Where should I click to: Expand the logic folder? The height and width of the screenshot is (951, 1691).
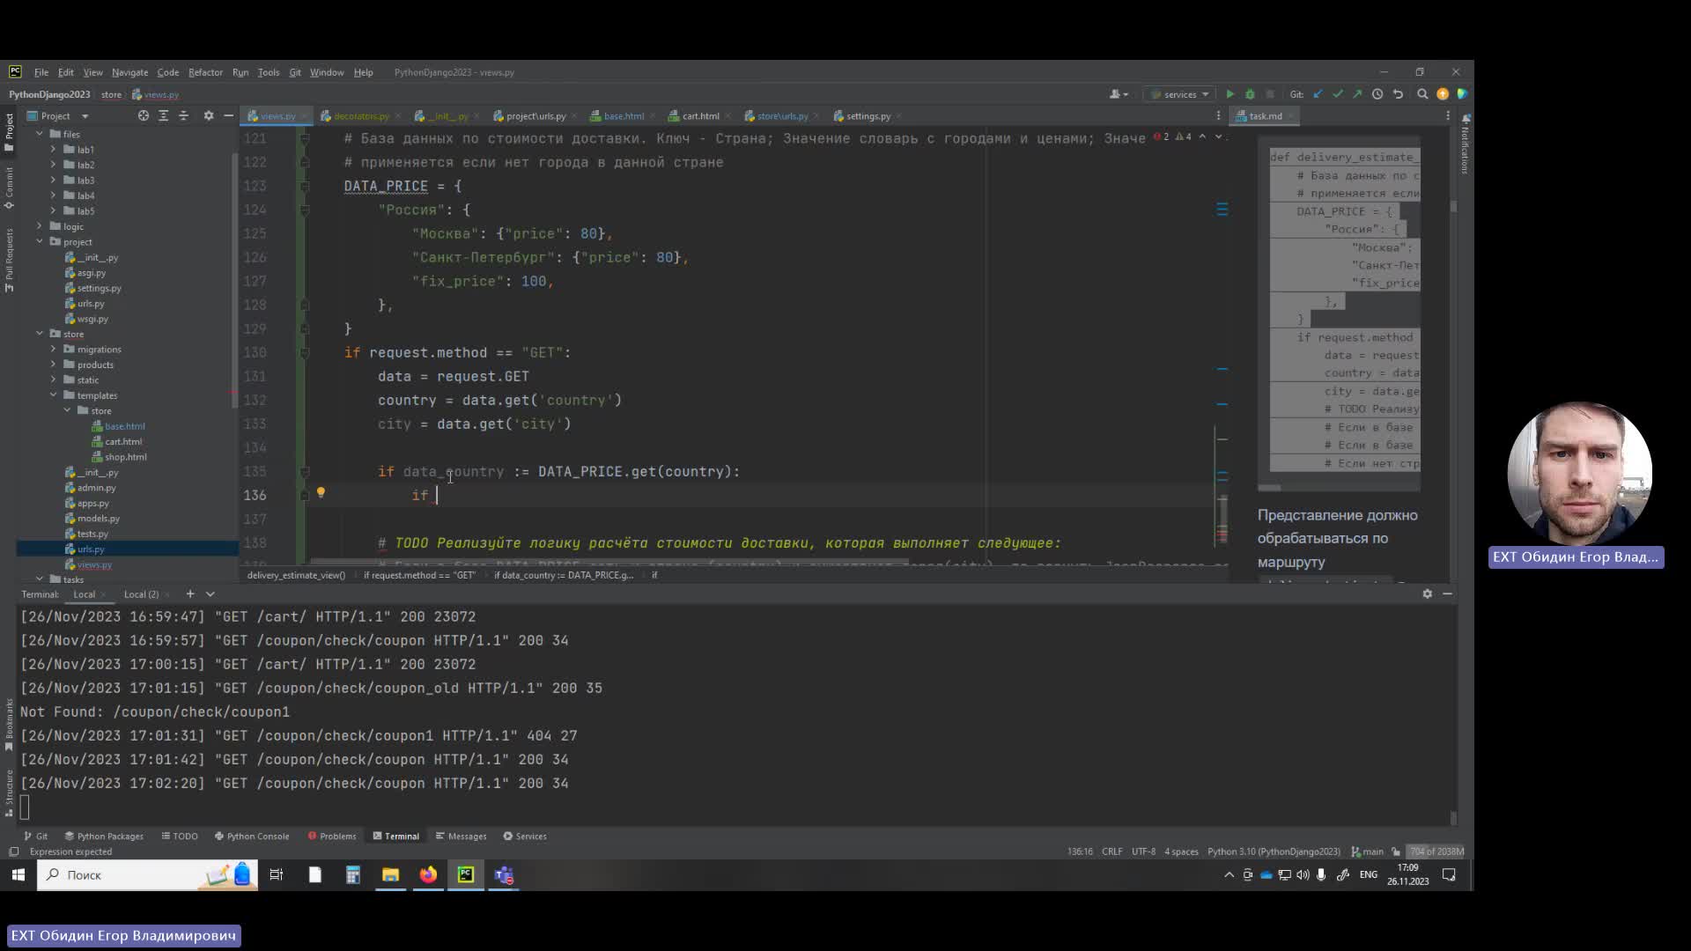pos(40,226)
